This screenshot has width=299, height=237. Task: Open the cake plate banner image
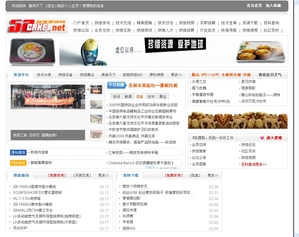click(x=32, y=51)
